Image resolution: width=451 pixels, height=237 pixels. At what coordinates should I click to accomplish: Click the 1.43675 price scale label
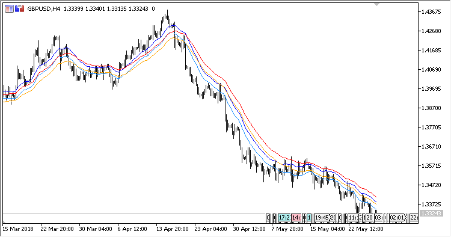point(431,12)
